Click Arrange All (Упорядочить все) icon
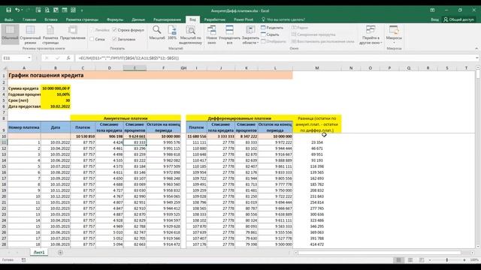 (x=229, y=34)
